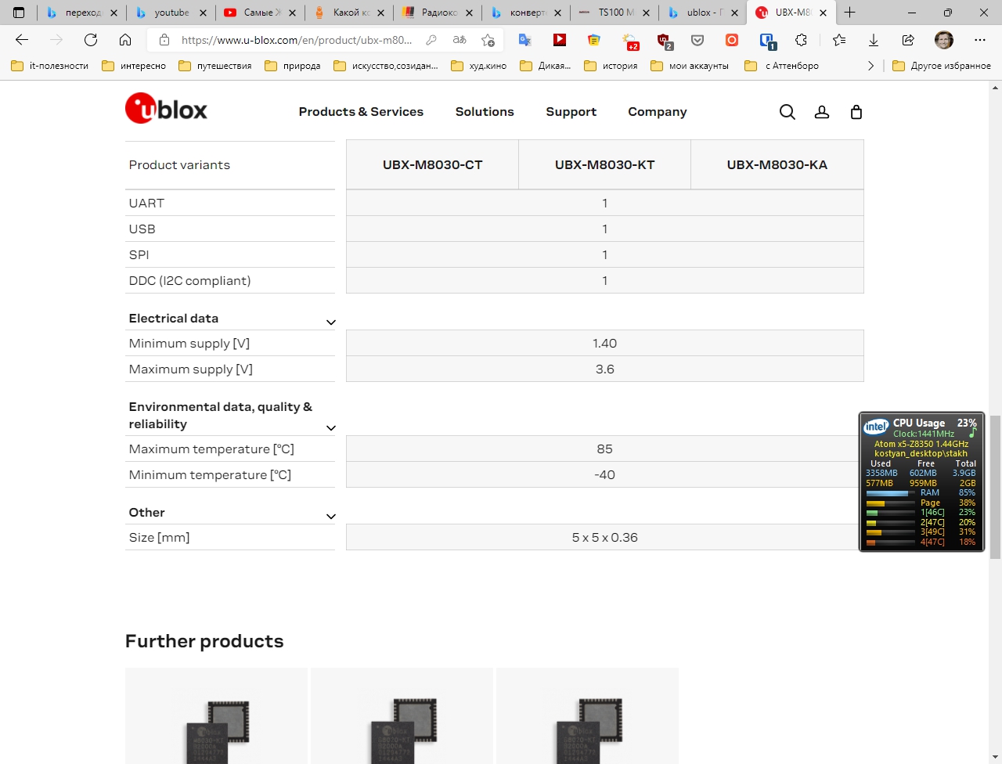
Task: Open Edge settings and more menu
Action: [980, 40]
